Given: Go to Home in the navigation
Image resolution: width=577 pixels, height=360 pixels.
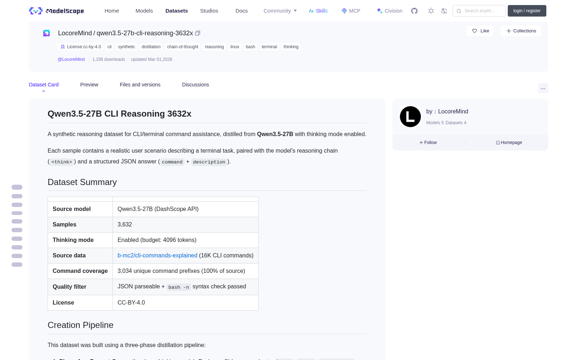Looking at the screenshot, I should pos(112,11).
